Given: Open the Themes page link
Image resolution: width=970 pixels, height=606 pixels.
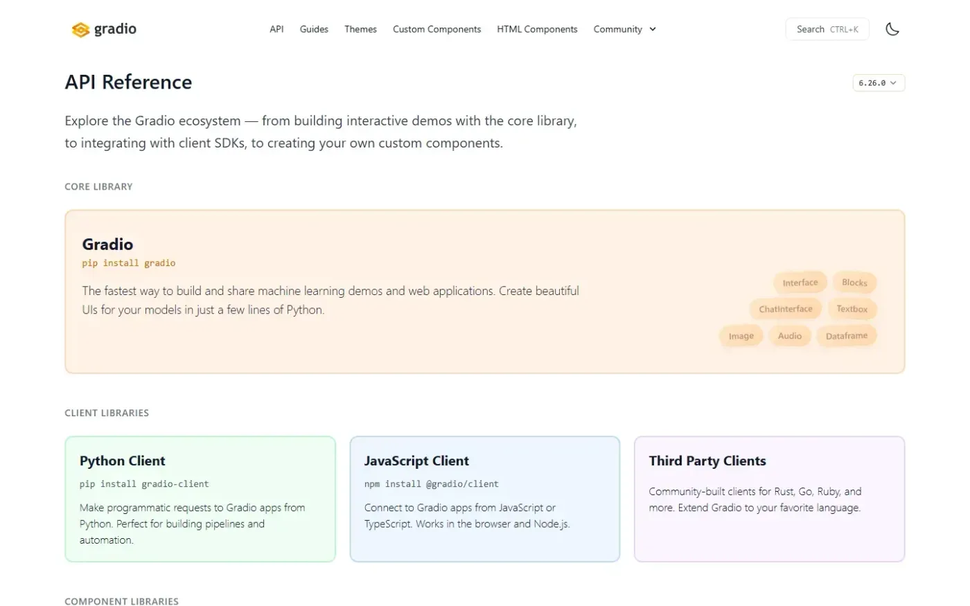Looking at the screenshot, I should click(360, 29).
